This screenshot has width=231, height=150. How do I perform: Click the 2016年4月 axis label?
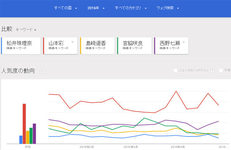(x=178, y=147)
